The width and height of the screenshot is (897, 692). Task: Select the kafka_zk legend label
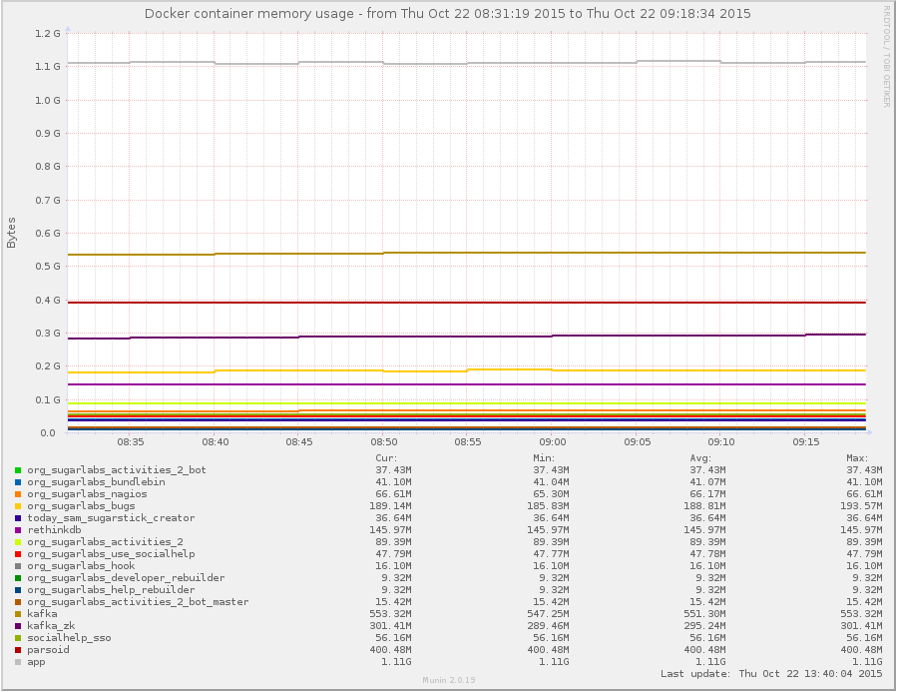[51, 626]
